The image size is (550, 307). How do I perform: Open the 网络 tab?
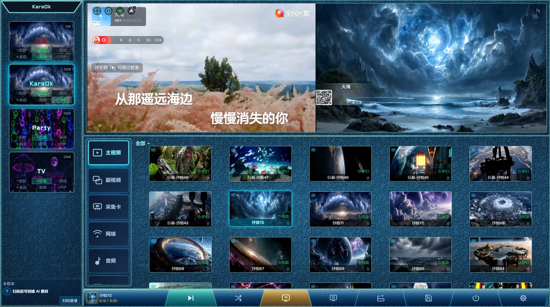click(109, 234)
